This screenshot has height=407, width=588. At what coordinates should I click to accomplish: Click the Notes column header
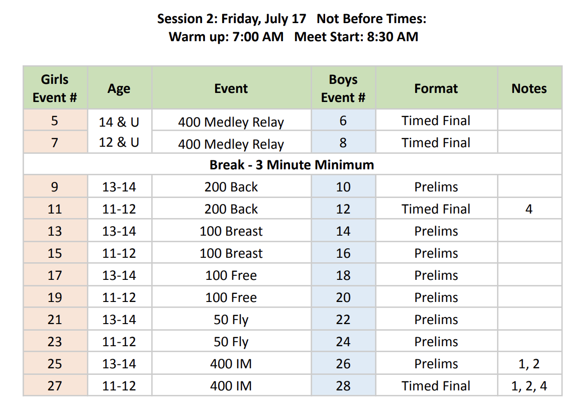click(529, 88)
